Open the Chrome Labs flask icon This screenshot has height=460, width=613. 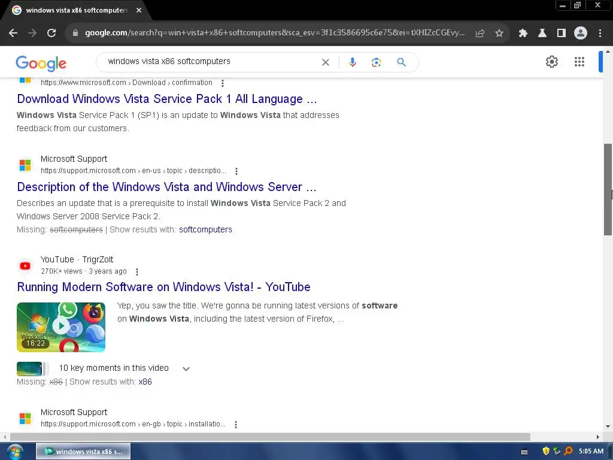click(542, 34)
